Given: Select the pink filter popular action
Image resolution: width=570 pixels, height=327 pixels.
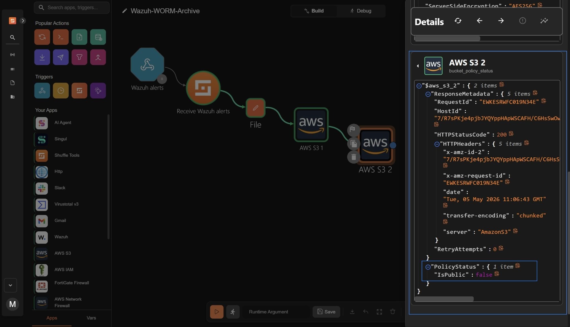Looking at the screenshot, I should pos(79,57).
